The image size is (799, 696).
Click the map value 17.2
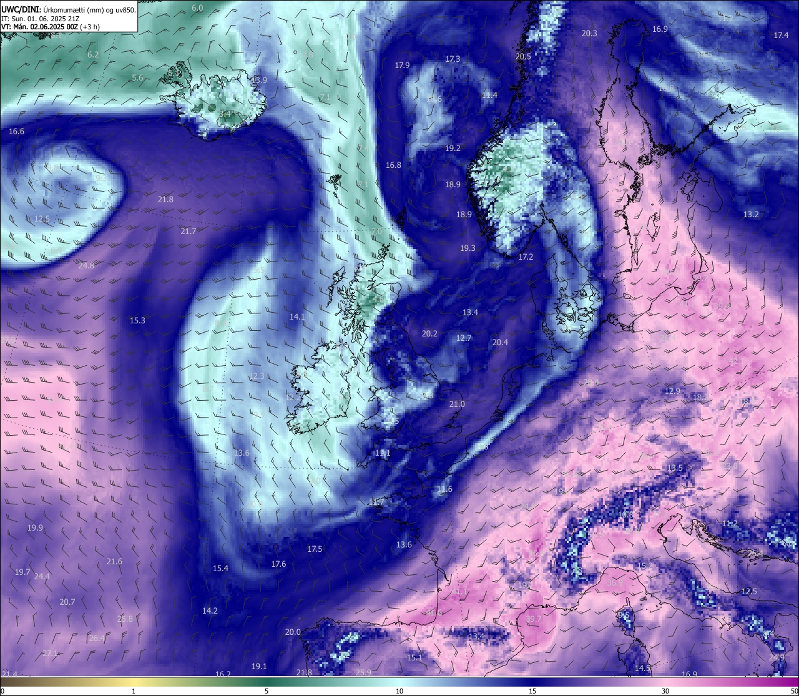[526, 257]
